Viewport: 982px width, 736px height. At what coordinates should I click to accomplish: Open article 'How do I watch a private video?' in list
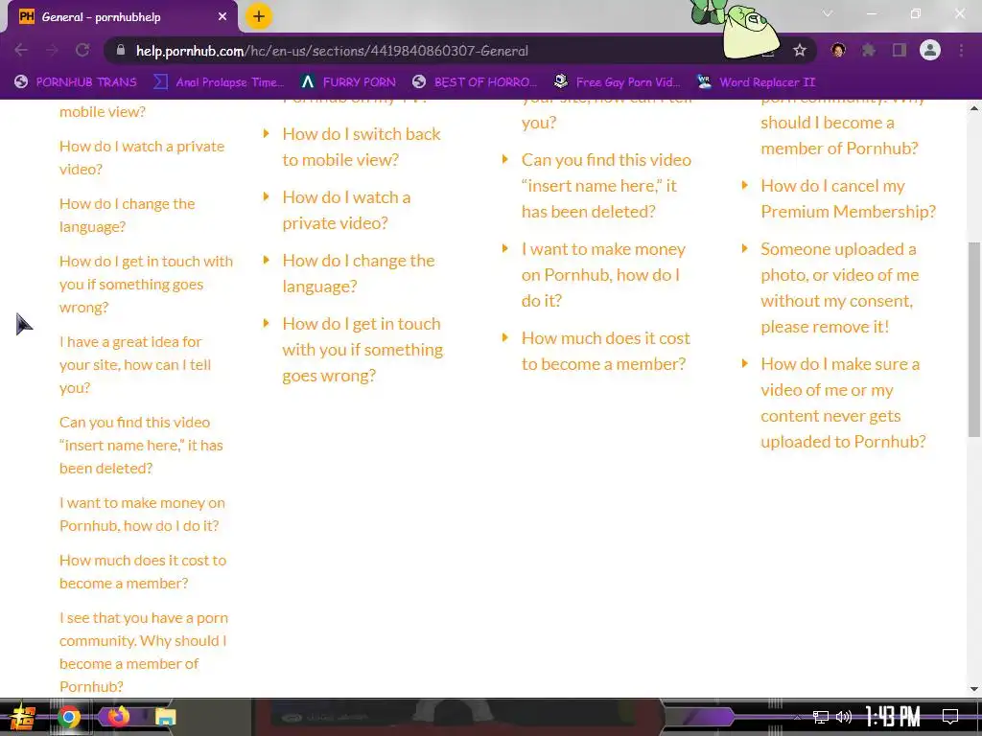click(x=346, y=210)
